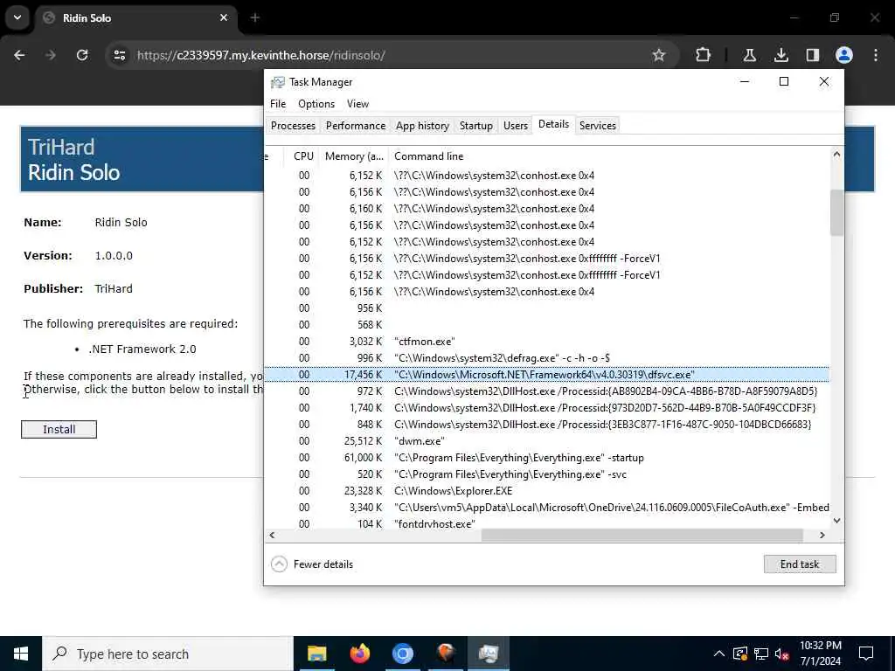Open Chrome Labs flask icon
Viewport: 895px width, 671px height.
pos(749,55)
